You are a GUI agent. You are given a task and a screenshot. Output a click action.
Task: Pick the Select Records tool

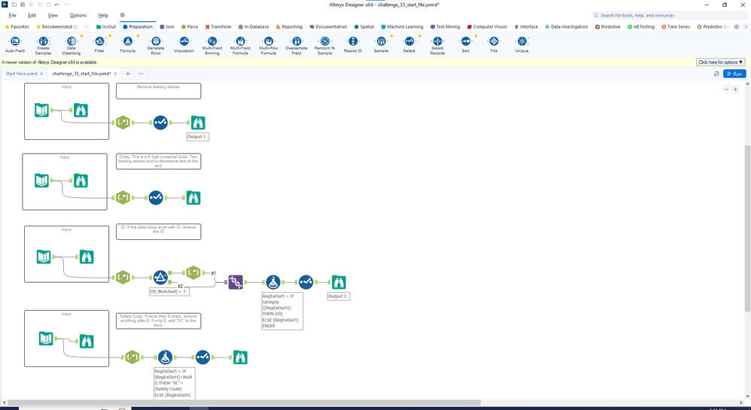click(x=437, y=41)
